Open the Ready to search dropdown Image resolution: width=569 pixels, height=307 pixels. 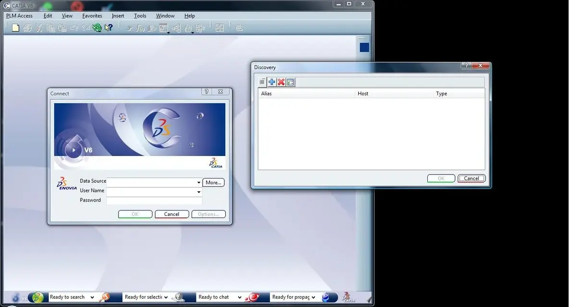coord(92,297)
